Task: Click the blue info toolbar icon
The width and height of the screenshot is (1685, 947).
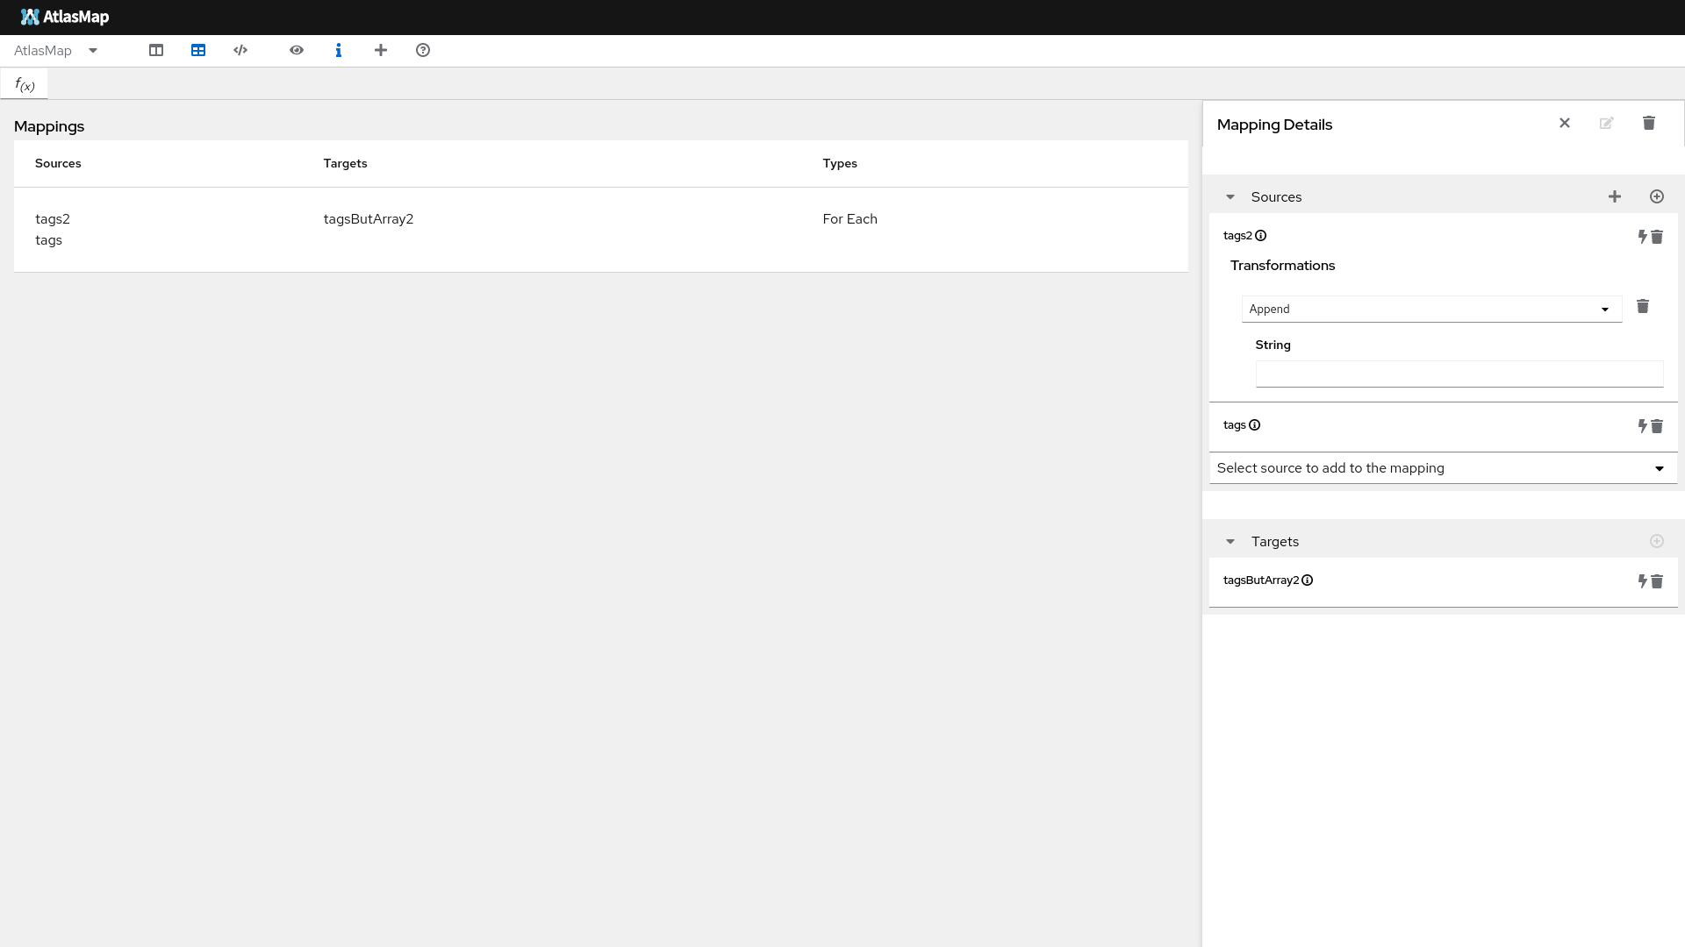Action: click(339, 50)
